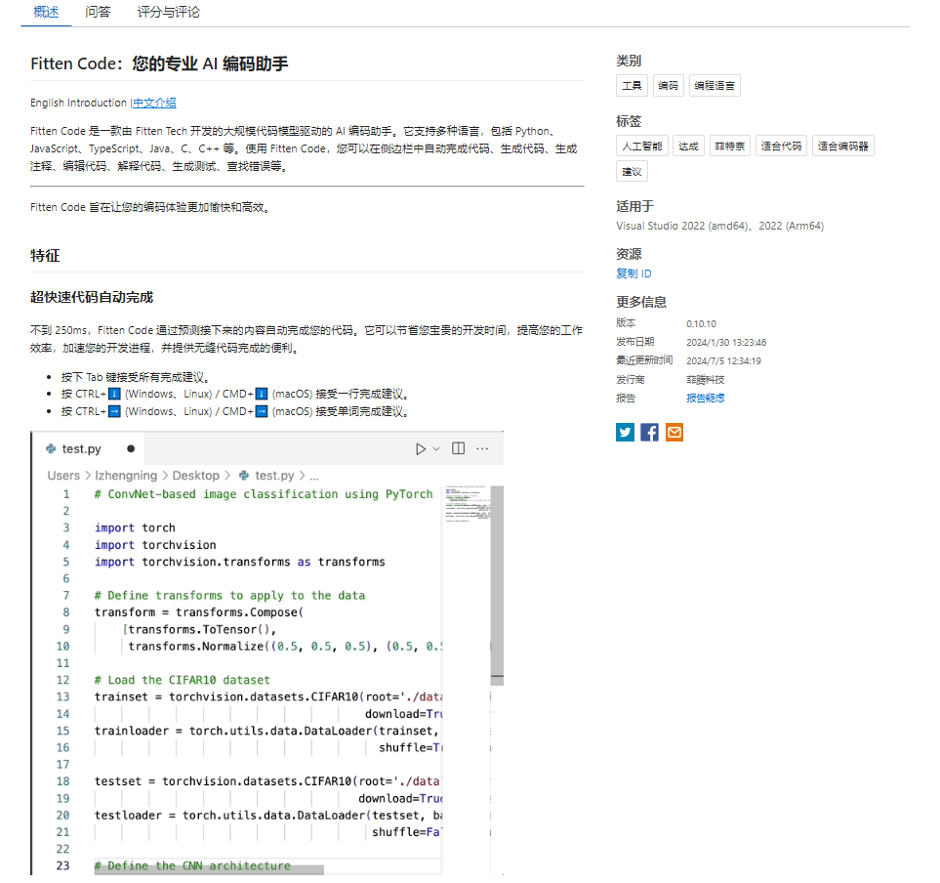Click the test.py editor tab

[x=88, y=448]
